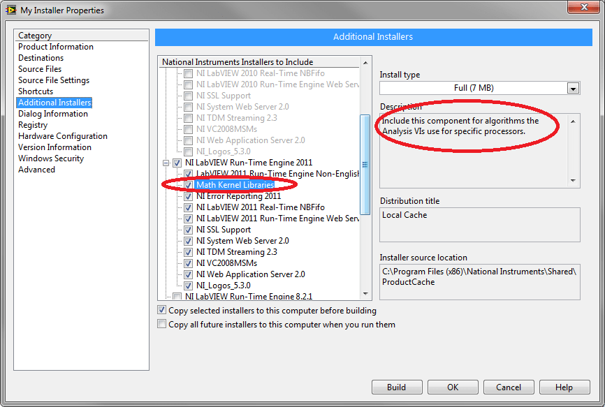Go to Source Files category
The width and height of the screenshot is (605, 407).
[x=40, y=69]
